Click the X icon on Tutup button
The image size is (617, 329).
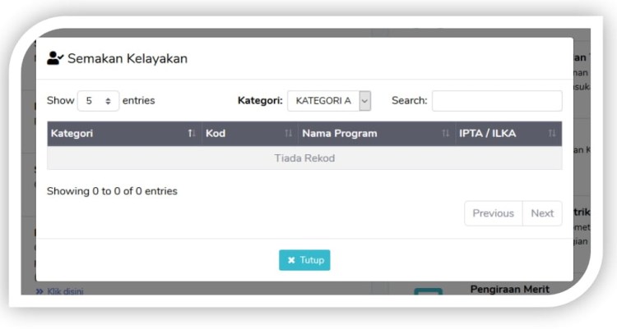[291, 261]
